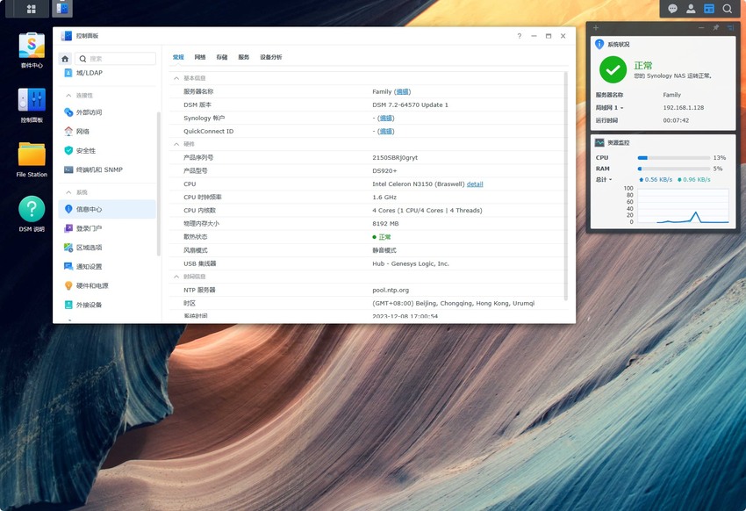
Task: Click the CPU usage bar in 资源监控
Action: [674, 157]
